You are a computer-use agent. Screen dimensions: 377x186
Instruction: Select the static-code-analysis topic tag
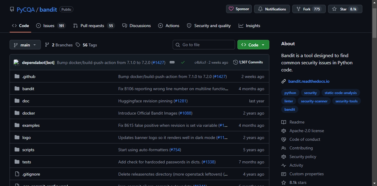tap(341, 93)
